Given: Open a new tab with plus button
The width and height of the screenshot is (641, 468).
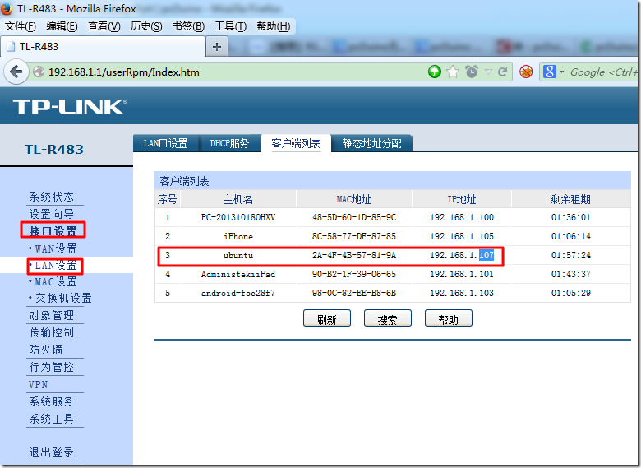Looking at the screenshot, I should (217, 47).
